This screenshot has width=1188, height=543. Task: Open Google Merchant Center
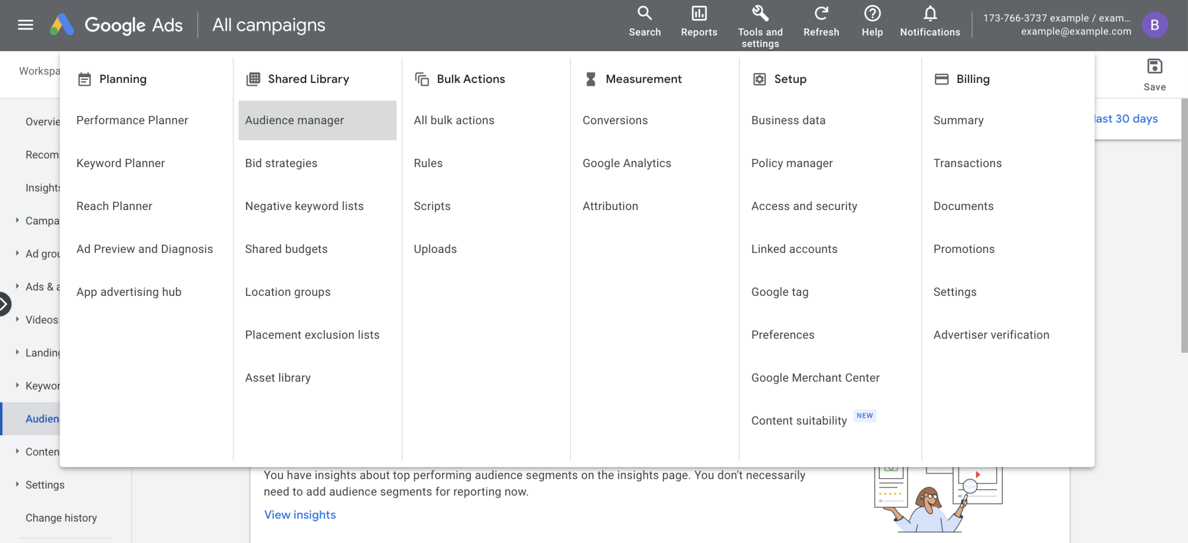815,378
